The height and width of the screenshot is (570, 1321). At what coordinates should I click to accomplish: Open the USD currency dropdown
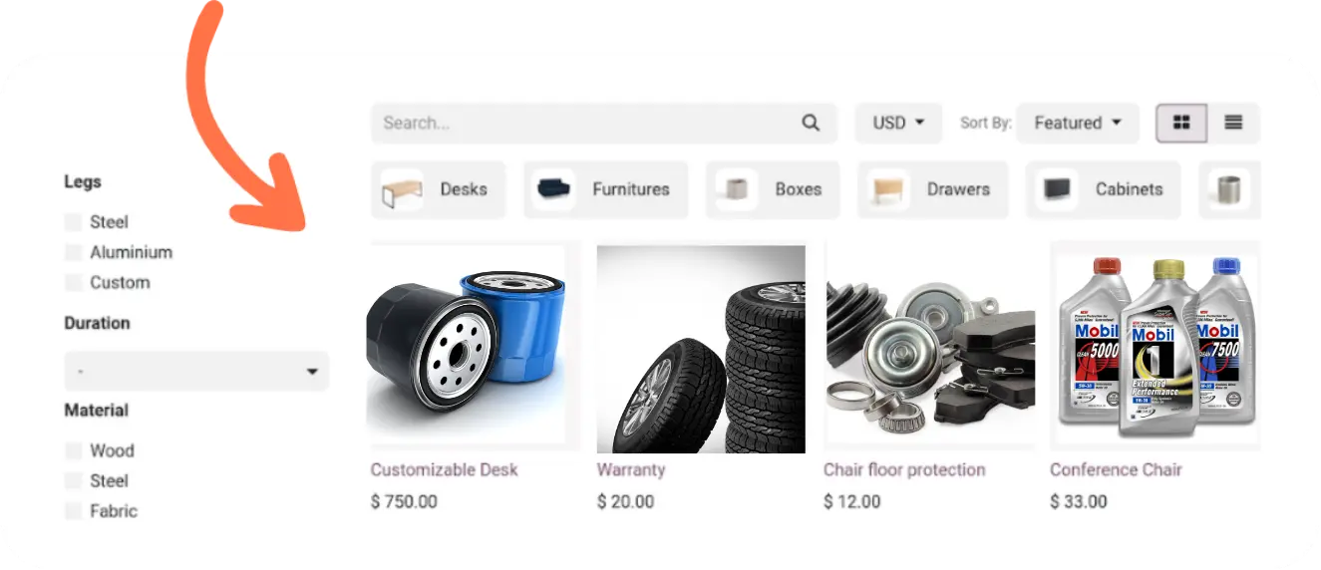(x=898, y=123)
